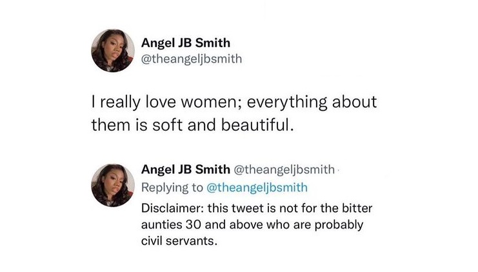The width and height of the screenshot is (478, 272).
Task: Follow the blue @theangeljbsmith mention link
Action: click(257, 188)
